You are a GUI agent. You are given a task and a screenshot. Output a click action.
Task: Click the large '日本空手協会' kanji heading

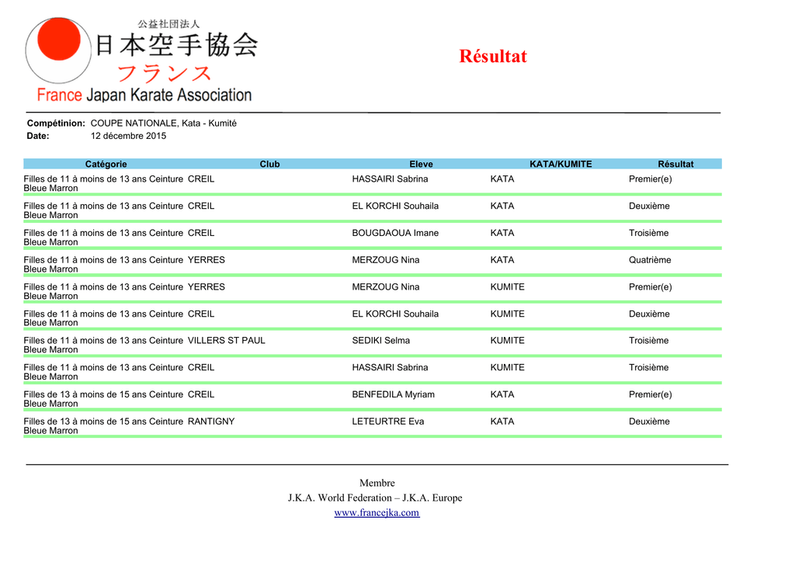[x=177, y=44]
